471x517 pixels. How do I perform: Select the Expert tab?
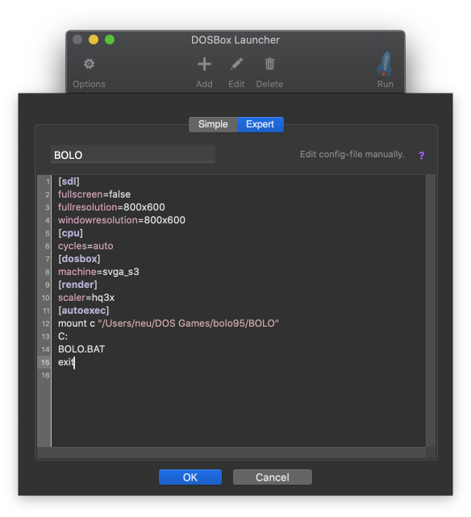tap(260, 124)
